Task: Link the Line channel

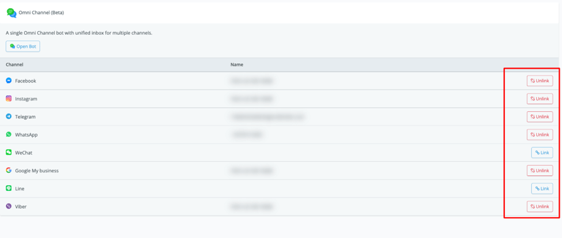Action: pyautogui.click(x=542, y=188)
